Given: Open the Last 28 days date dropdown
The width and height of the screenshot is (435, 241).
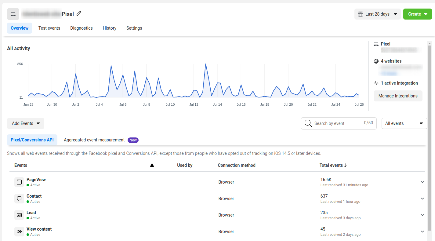Looking at the screenshot, I should pyautogui.click(x=378, y=14).
